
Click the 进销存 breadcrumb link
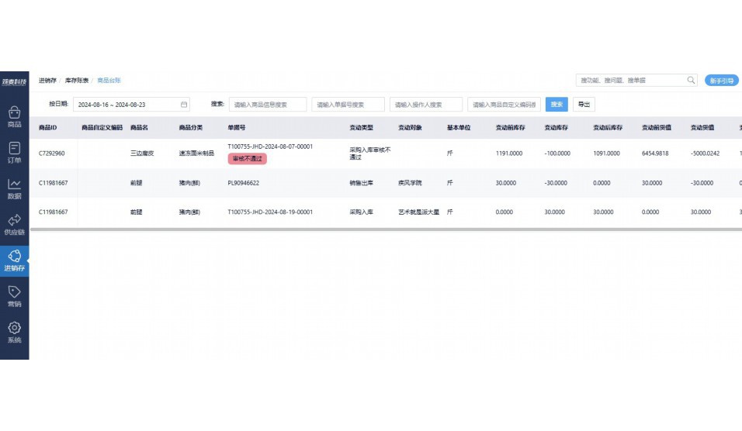[47, 81]
